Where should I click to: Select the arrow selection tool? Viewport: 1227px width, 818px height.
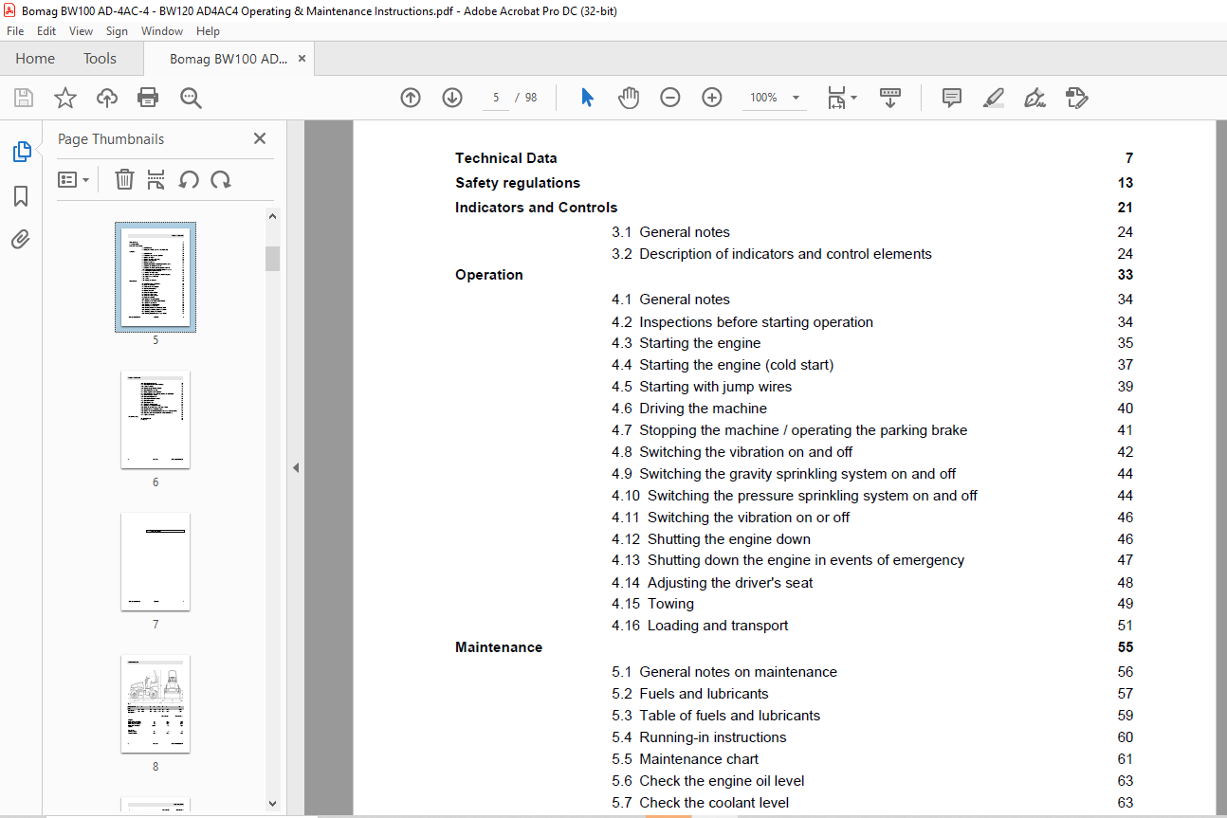tap(587, 98)
